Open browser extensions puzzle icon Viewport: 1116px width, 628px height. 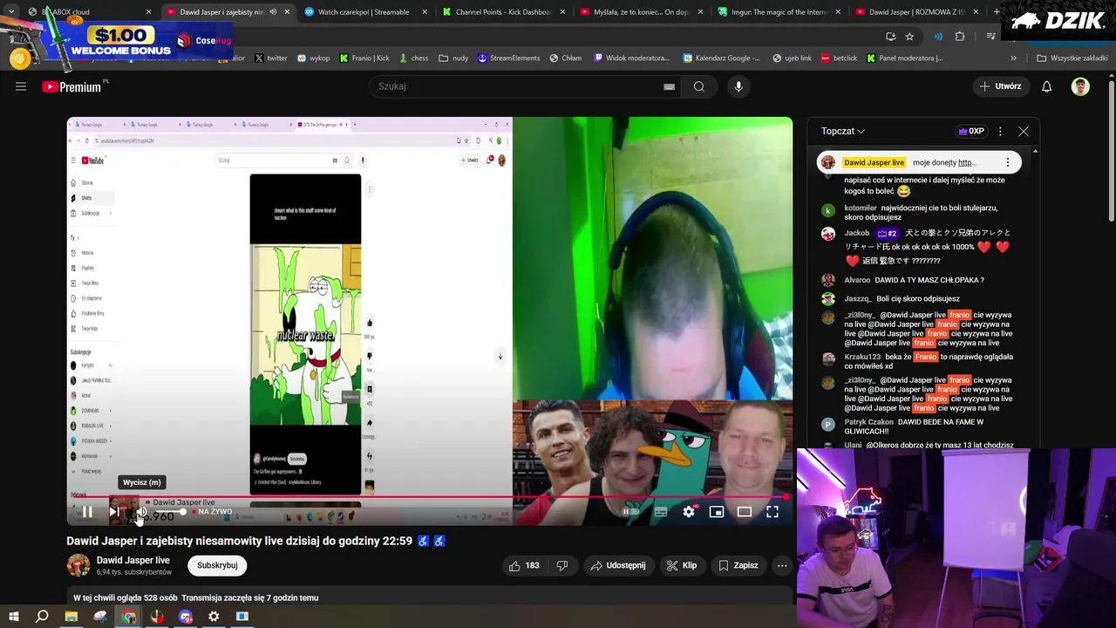pyautogui.click(x=960, y=37)
